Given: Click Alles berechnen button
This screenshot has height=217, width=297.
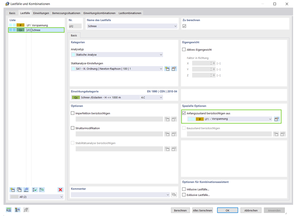Looking at the screenshot, I should (x=202, y=210).
